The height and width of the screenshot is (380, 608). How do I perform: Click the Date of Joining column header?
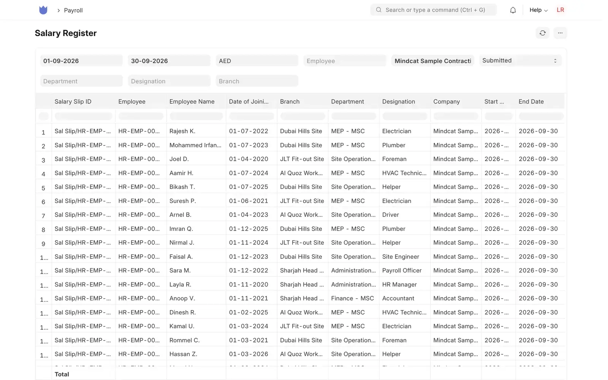pyautogui.click(x=249, y=101)
